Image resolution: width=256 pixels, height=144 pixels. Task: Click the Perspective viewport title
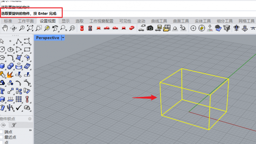47,38
